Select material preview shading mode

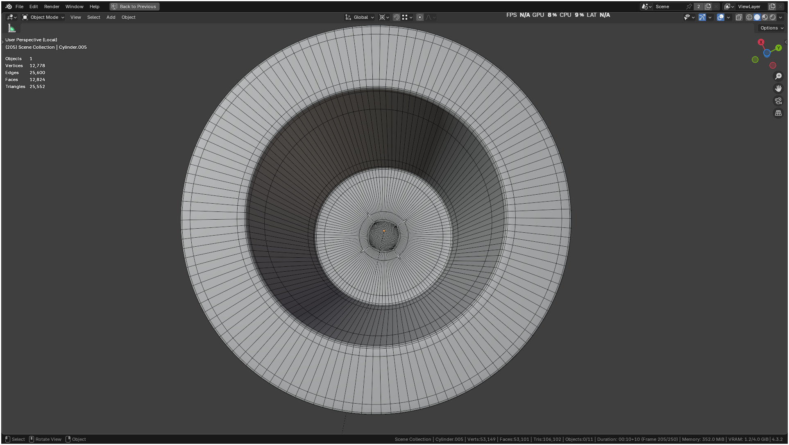point(765,17)
